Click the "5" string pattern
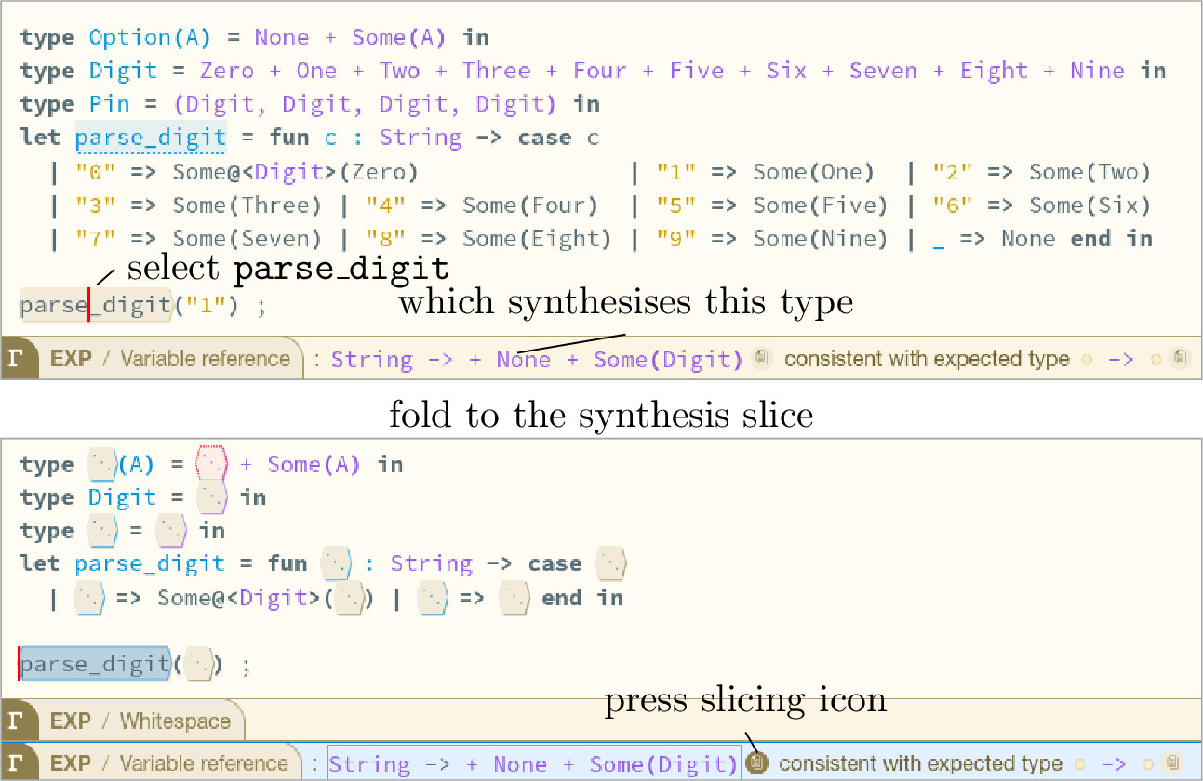Image resolution: width=1203 pixels, height=781 pixels. [x=675, y=205]
